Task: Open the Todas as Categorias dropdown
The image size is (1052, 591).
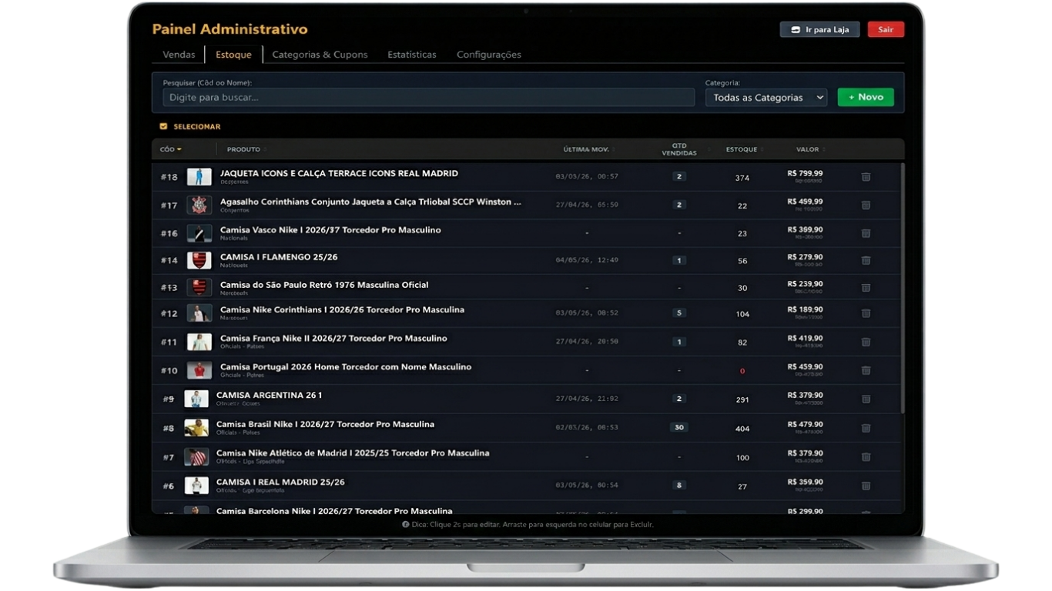Action: [x=766, y=98]
